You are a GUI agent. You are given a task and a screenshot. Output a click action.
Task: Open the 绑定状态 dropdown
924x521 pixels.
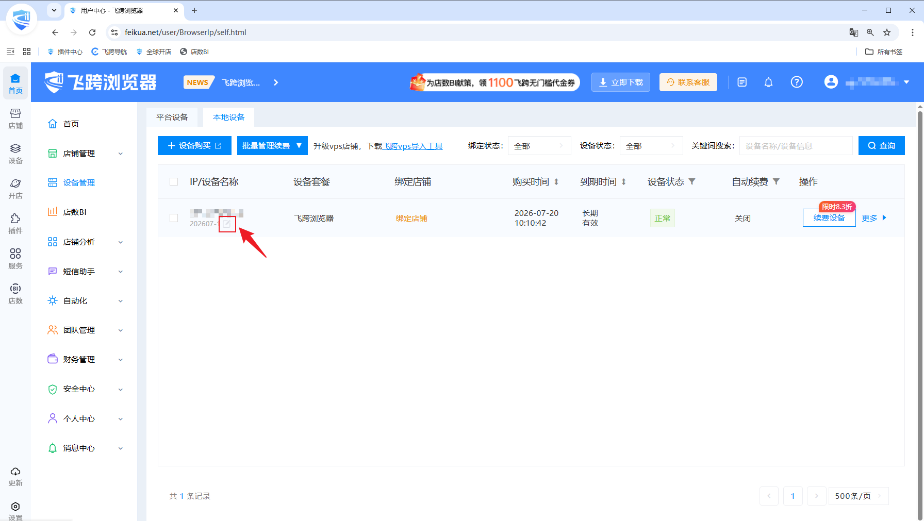coord(539,146)
